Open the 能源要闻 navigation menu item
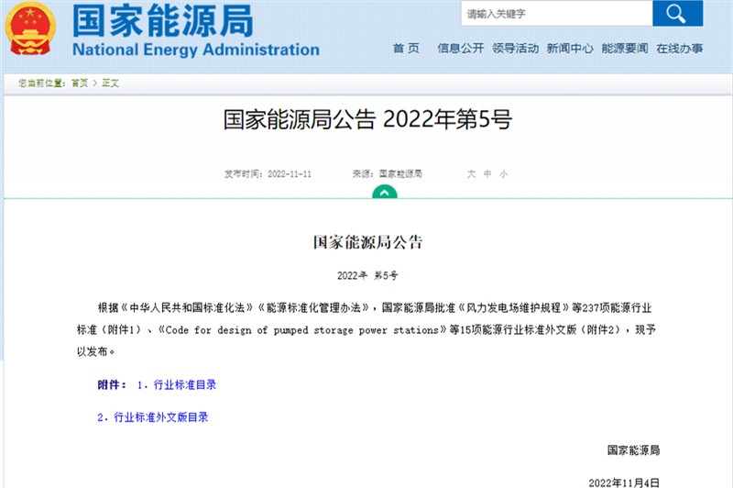 (625, 49)
